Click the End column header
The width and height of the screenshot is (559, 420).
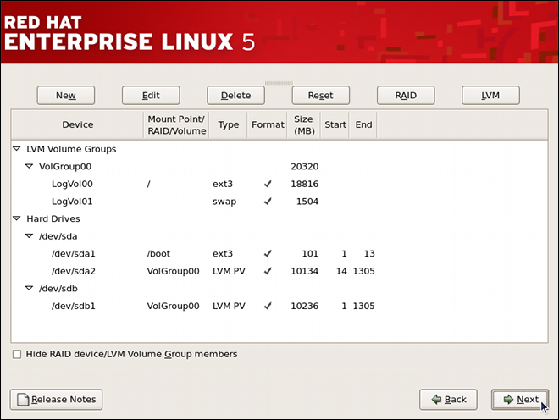click(x=363, y=124)
